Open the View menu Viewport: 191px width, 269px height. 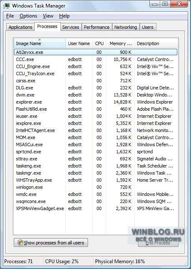[x=48, y=16]
